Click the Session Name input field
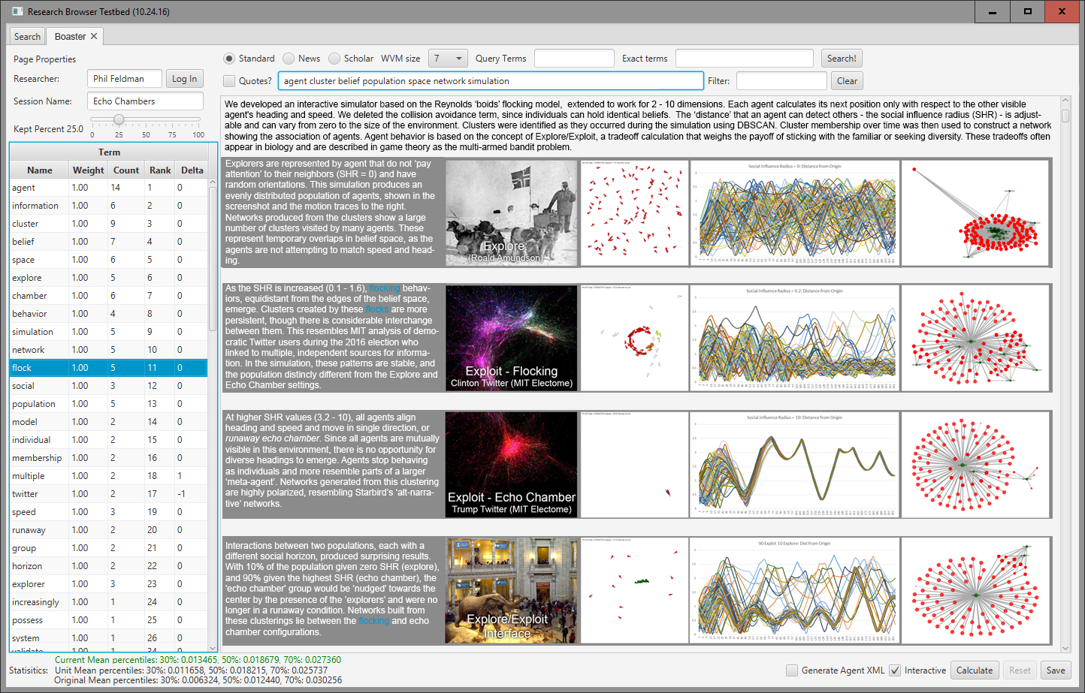Image resolution: width=1085 pixels, height=693 pixels. pyautogui.click(x=146, y=101)
